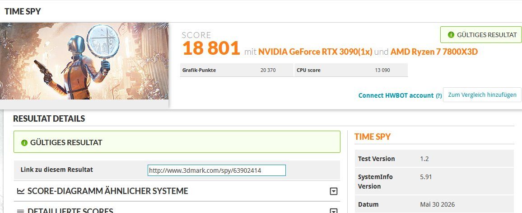
Task: Click the GÜLTIGES RESULTAT badge at top right
Action: 481,35
